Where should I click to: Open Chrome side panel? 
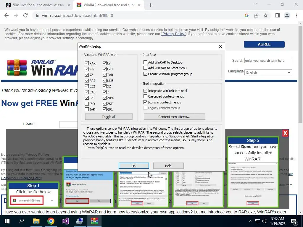(x=278, y=15)
